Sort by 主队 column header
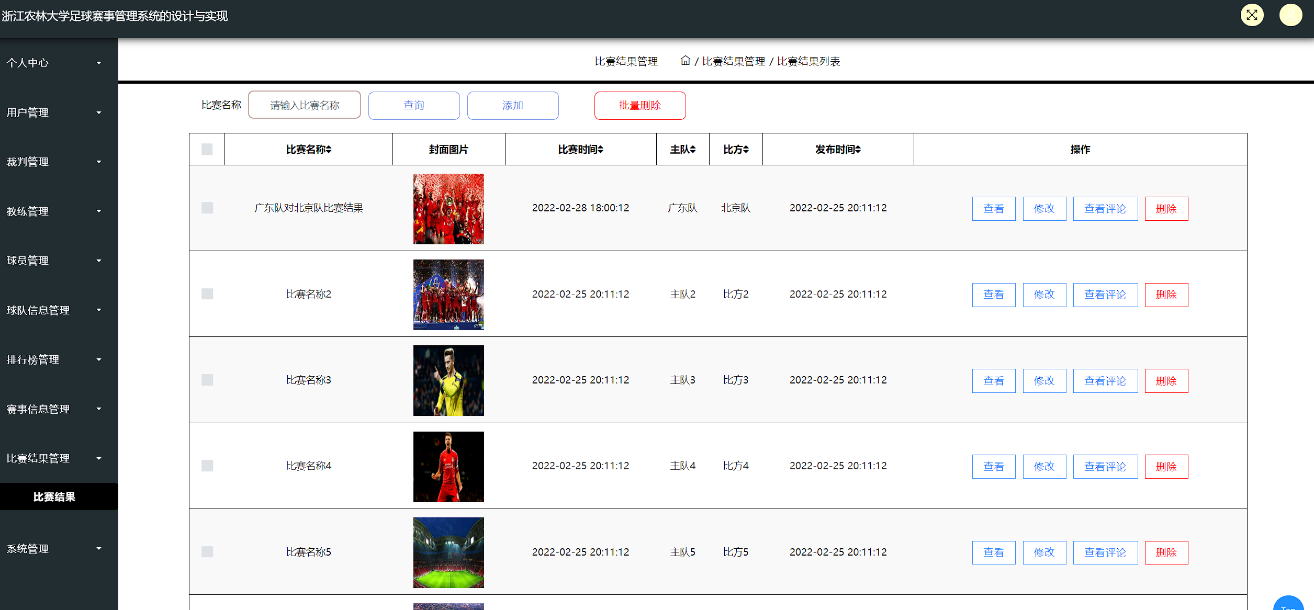 point(682,150)
